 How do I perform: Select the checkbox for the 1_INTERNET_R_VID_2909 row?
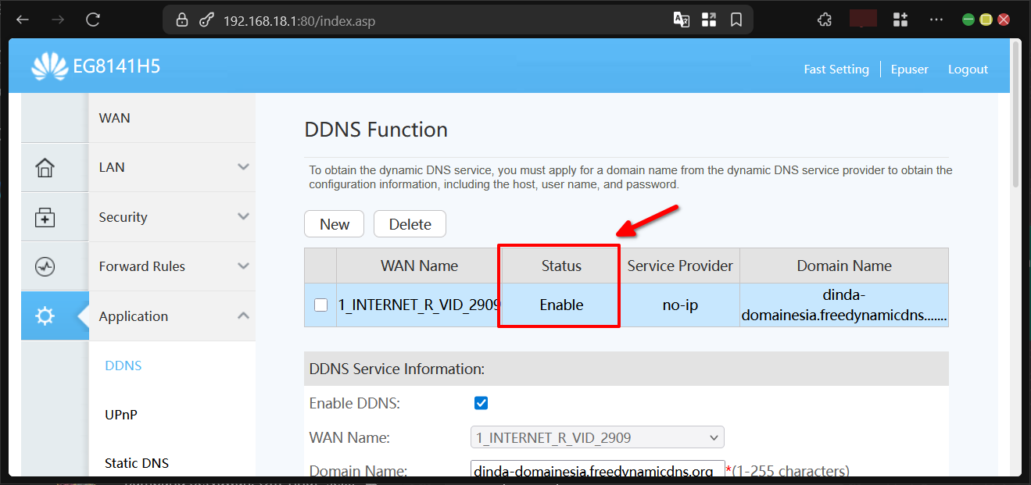[320, 305]
